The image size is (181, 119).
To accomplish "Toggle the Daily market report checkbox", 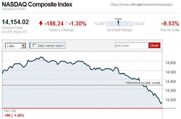I will 35,45.
